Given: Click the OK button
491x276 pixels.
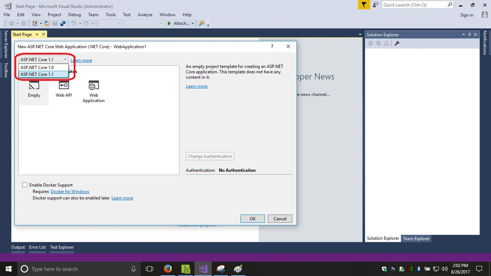Looking at the screenshot, I should 253,218.
